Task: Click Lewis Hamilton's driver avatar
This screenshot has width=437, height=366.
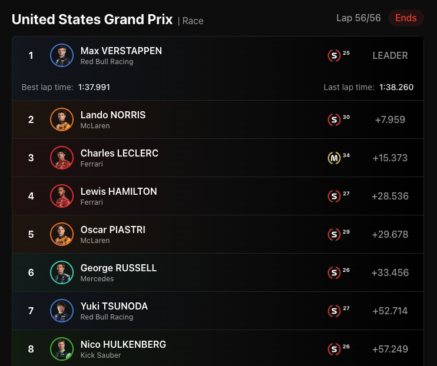Action: (62, 196)
